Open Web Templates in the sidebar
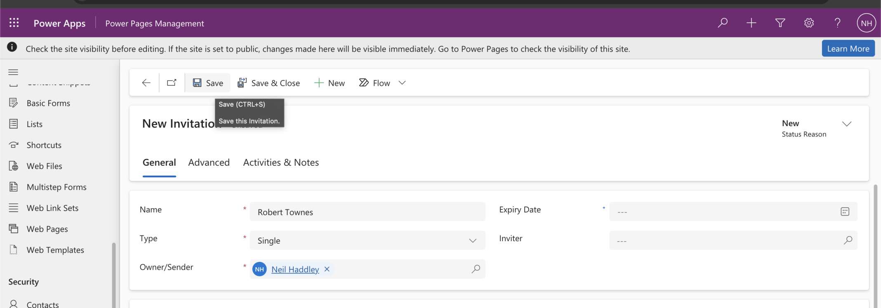This screenshot has width=881, height=308. point(55,250)
